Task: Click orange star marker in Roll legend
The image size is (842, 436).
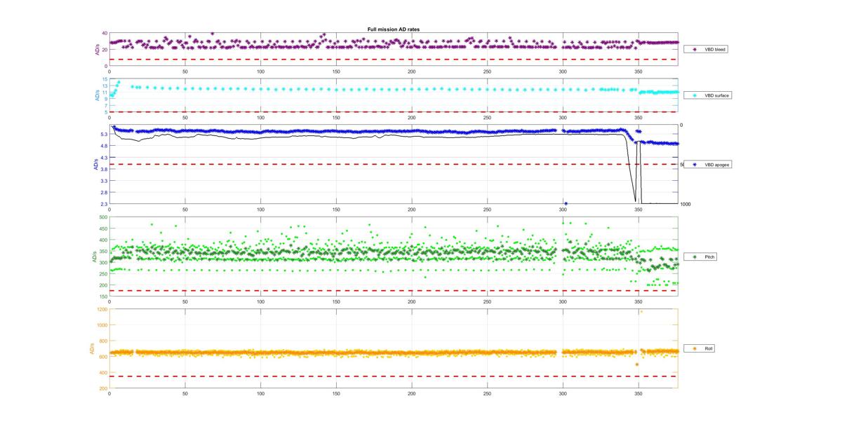Action: (x=695, y=348)
